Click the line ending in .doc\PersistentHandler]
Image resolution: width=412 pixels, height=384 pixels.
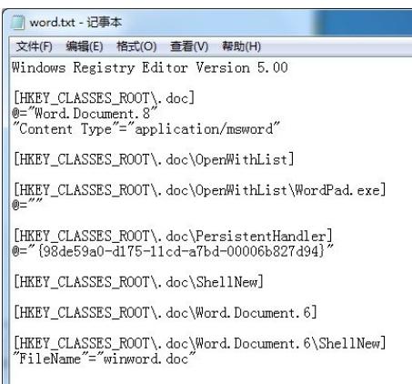[173, 236]
